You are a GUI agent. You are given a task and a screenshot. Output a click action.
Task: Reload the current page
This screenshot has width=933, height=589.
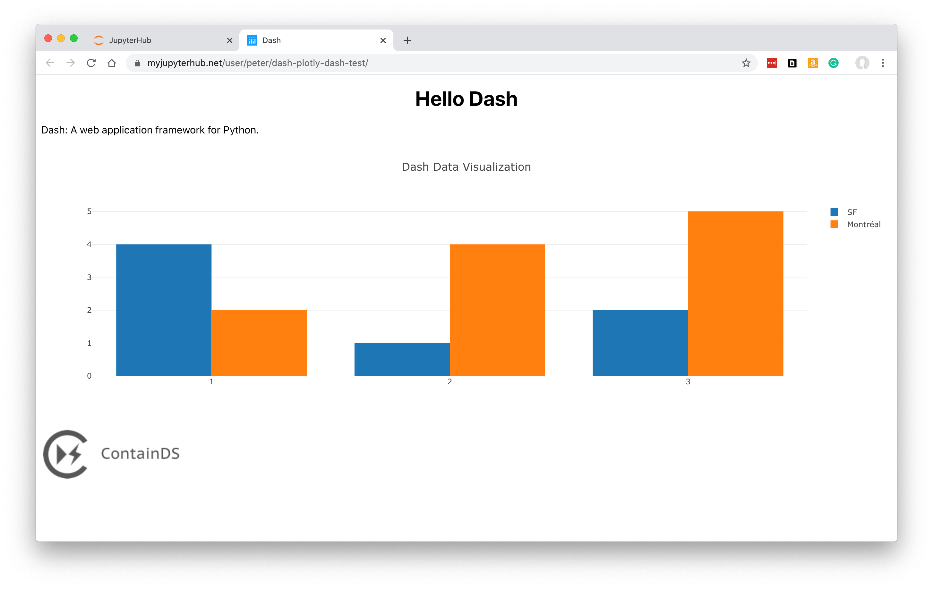[91, 63]
